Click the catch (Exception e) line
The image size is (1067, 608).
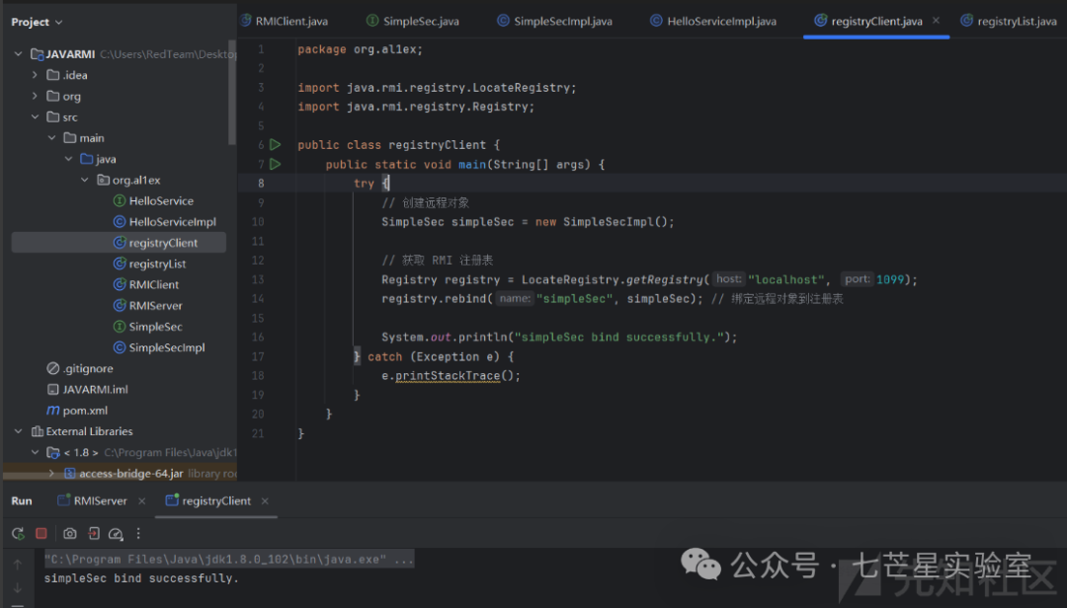click(x=434, y=357)
